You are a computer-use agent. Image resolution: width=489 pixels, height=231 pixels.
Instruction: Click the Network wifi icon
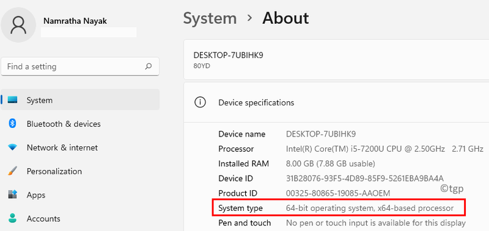click(x=12, y=147)
